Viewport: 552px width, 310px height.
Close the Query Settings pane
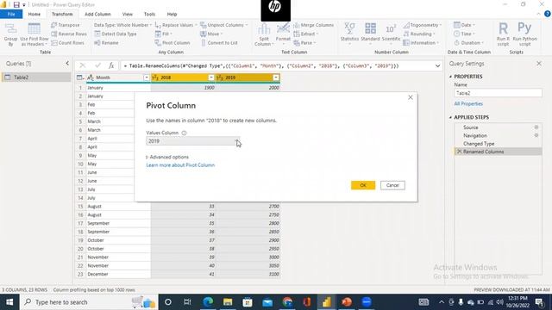[539, 63]
